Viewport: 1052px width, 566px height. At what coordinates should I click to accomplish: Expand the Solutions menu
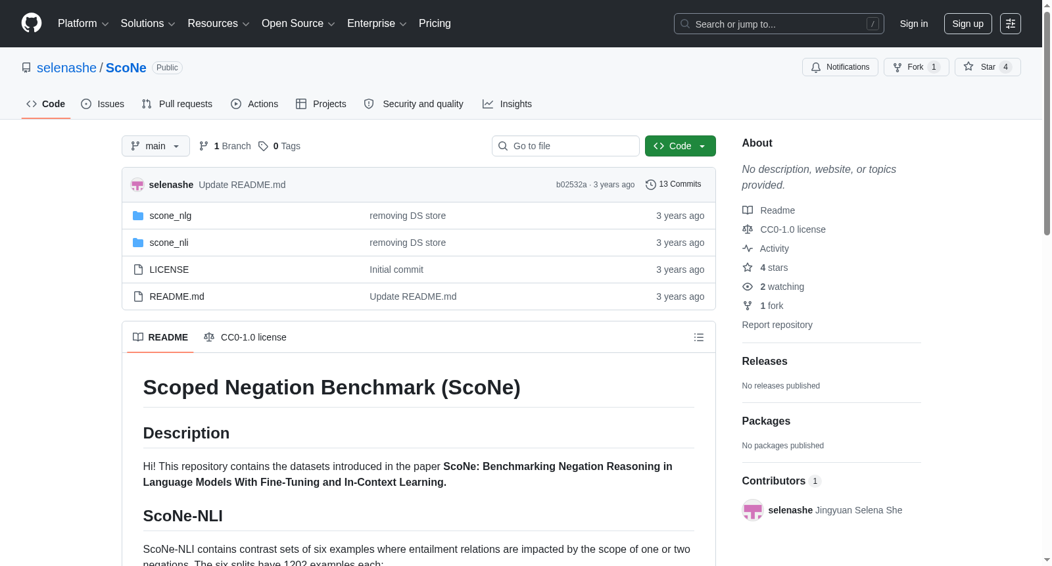click(x=148, y=24)
